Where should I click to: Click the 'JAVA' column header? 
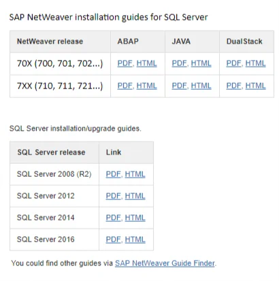click(x=192, y=42)
